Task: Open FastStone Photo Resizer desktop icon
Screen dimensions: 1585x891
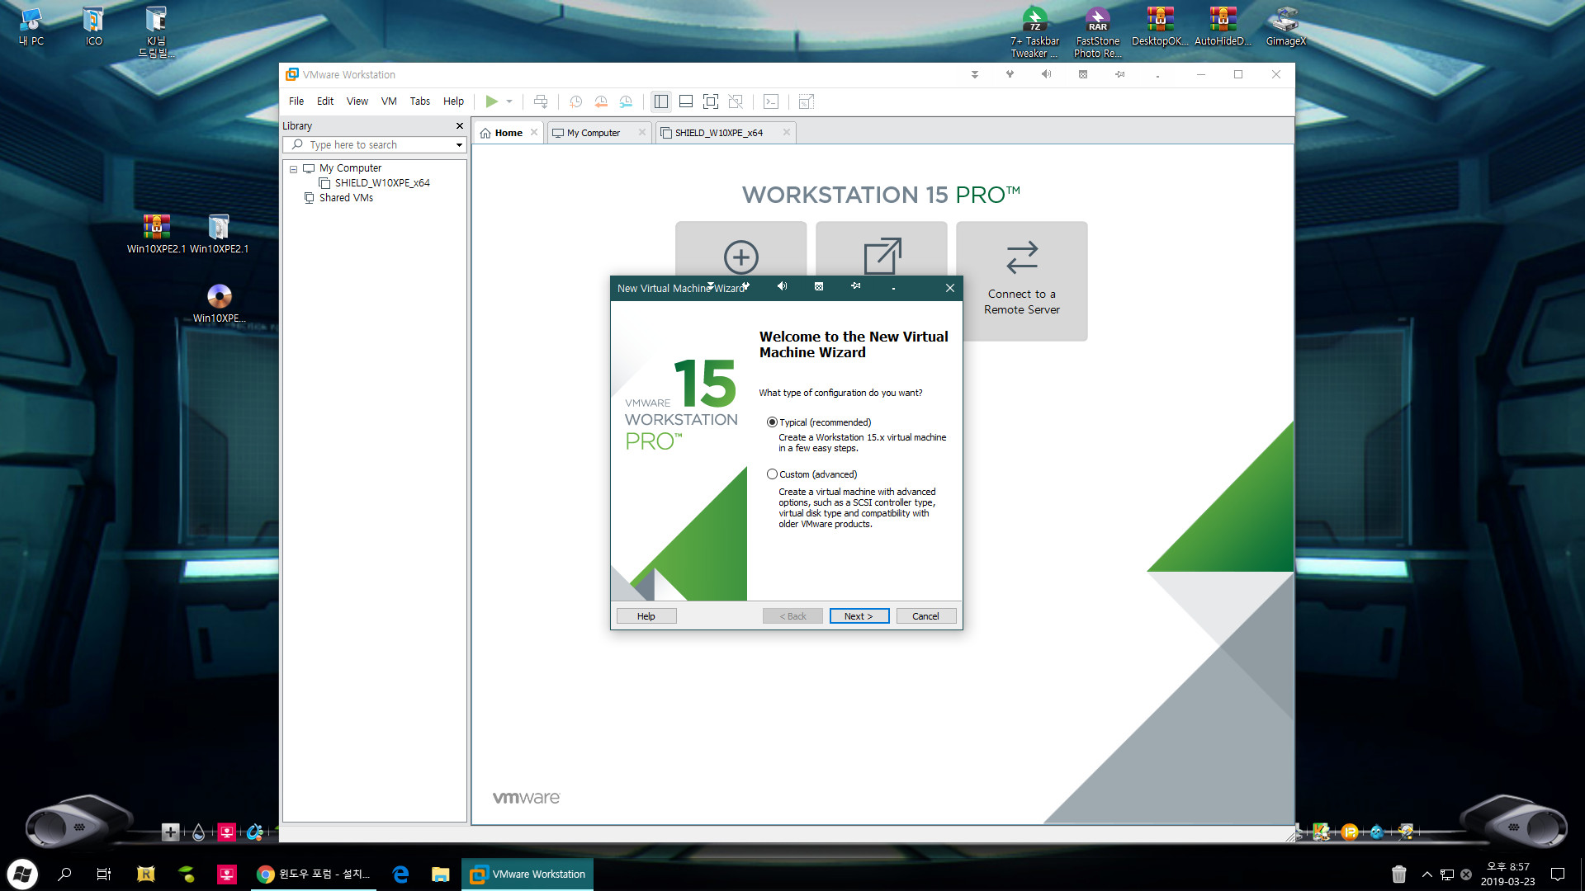Action: [1097, 31]
